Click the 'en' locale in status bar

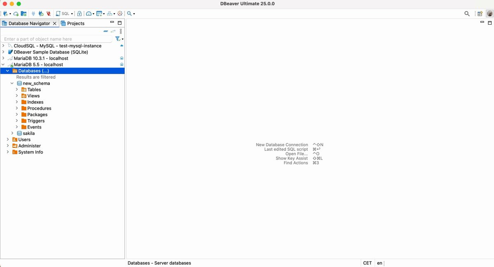pyautogui.click(x=380, y=263)
